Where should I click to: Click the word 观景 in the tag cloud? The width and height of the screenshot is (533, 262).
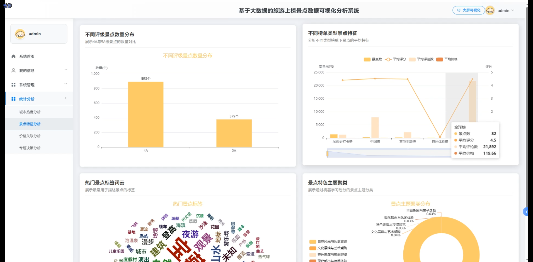click(x=203, y=242)
